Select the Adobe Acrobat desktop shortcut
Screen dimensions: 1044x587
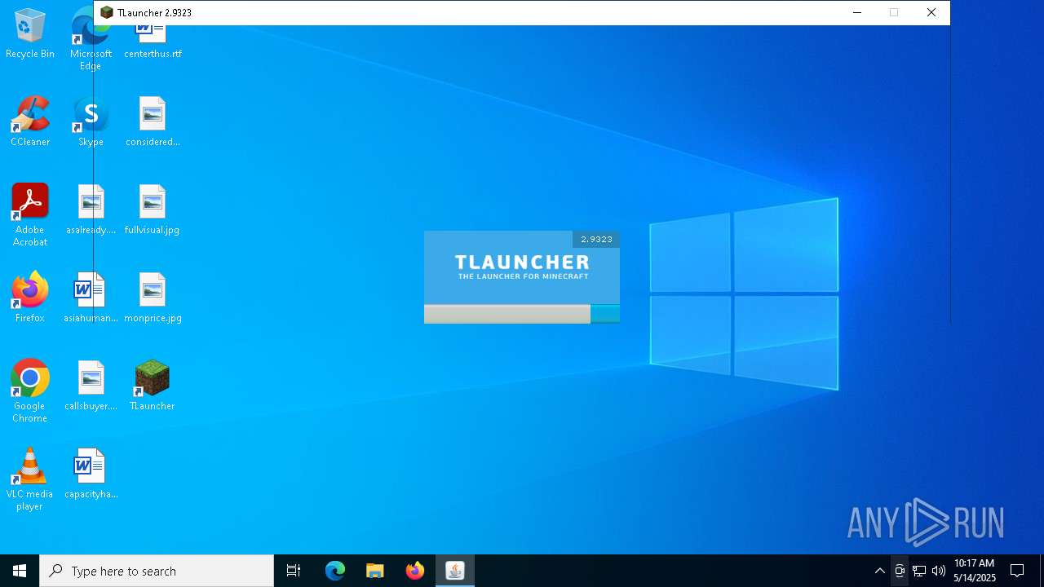[x=30, y=215]
